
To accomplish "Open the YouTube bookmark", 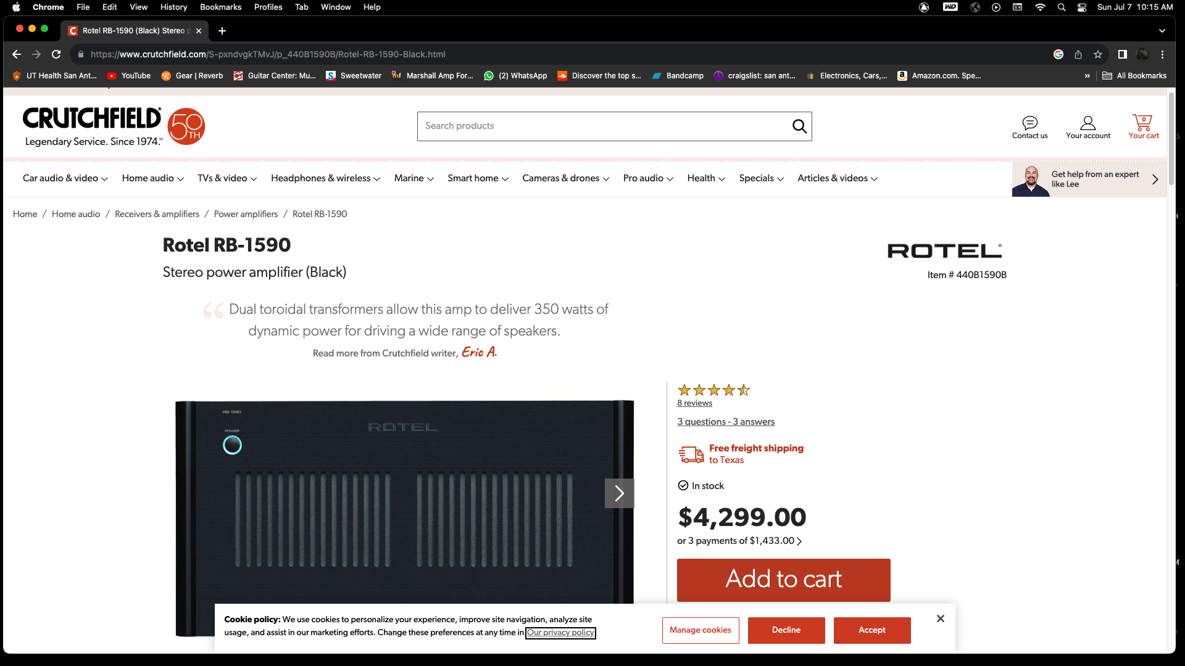I will tap(129, 76).
